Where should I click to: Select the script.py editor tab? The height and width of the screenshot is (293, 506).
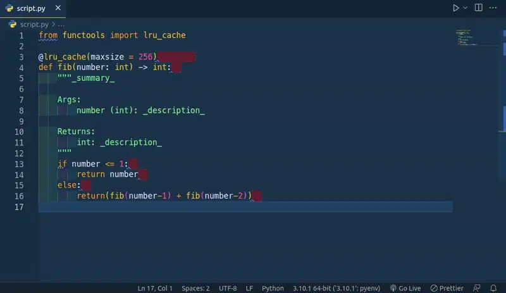pyautogui.click(x=33, y=8)
